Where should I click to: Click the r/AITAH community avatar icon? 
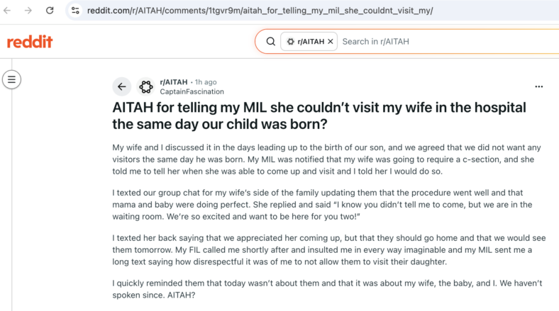tap(146, 87)
